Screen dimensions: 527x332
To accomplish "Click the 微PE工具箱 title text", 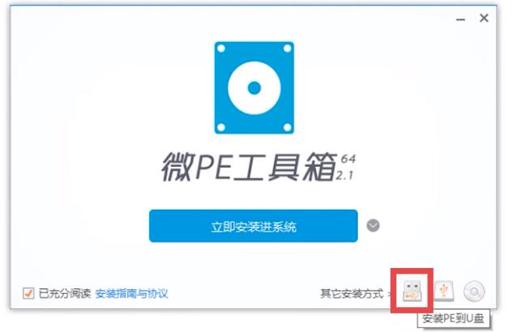I will (x=249, y=167).
